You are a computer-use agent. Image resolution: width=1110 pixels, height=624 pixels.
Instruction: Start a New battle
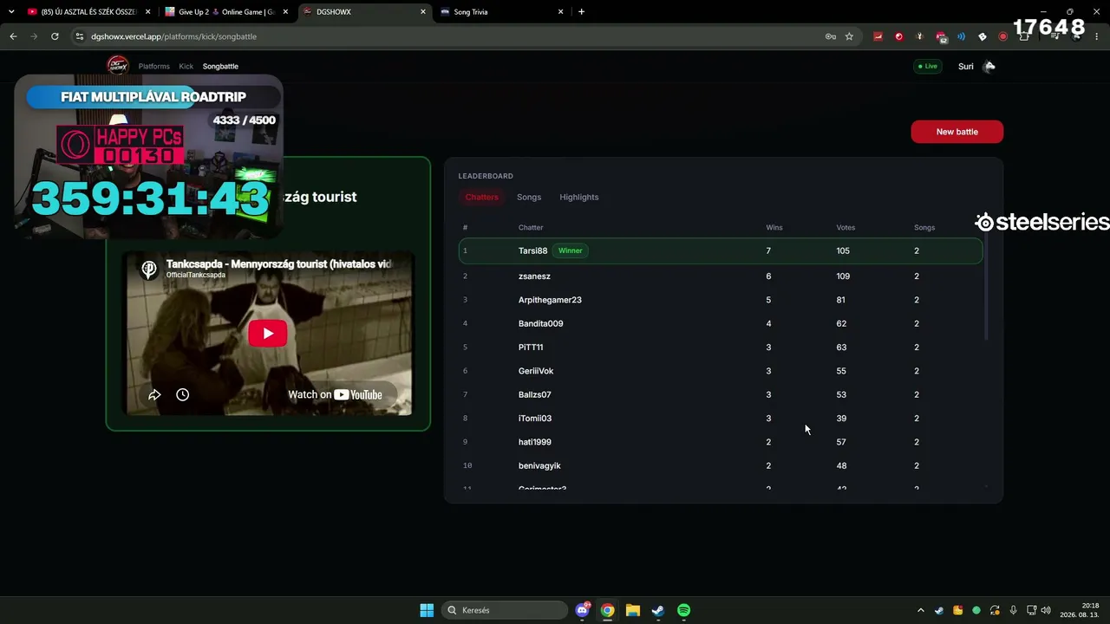[957, 132]
